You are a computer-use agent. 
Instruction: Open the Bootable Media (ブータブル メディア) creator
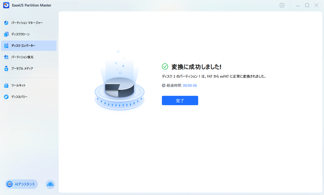23,68
